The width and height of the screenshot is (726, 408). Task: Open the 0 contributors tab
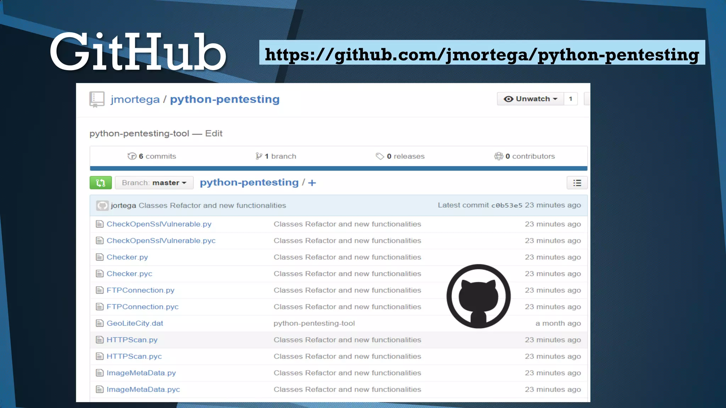pos(525,156)
